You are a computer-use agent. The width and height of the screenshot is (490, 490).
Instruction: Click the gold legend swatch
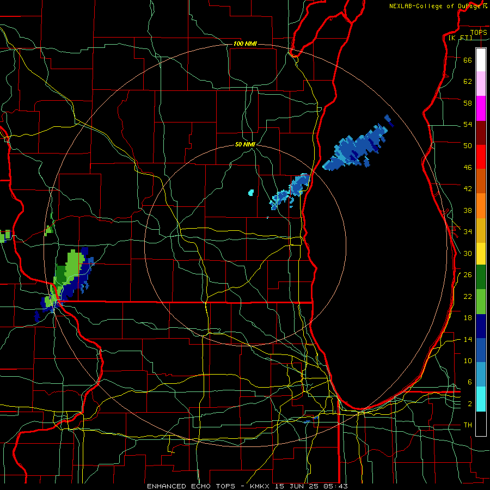tap(481, 230)
